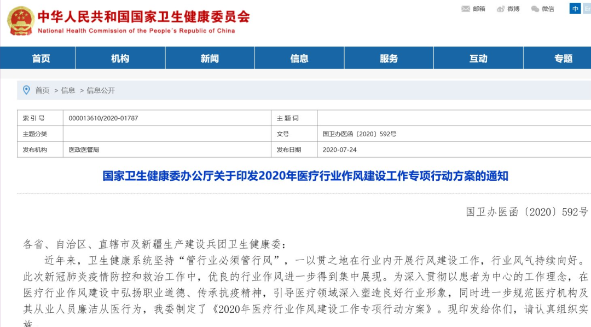Click the national emblem logo
Viewport: 591px width, 327px height.
point(21,21)
